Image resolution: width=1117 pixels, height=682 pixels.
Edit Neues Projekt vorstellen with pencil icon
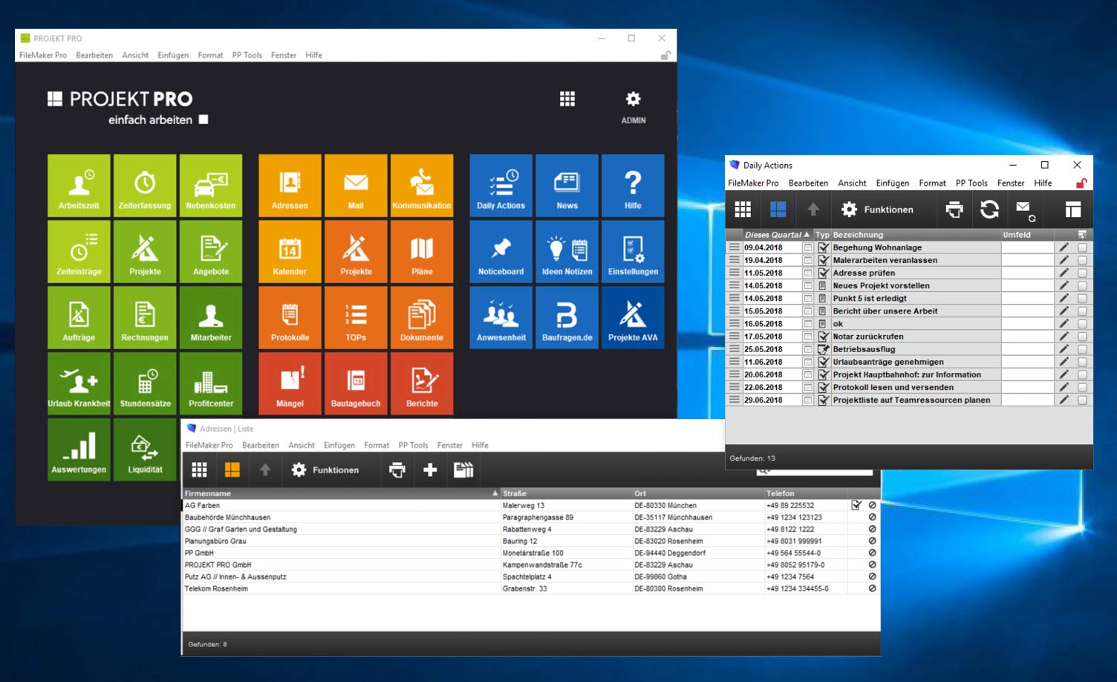click(x=1064, y=285)
